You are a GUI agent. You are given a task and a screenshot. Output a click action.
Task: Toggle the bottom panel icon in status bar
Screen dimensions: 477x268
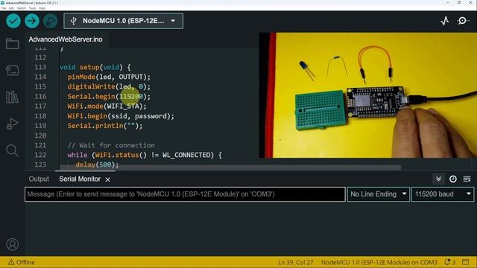pos(465,262)
